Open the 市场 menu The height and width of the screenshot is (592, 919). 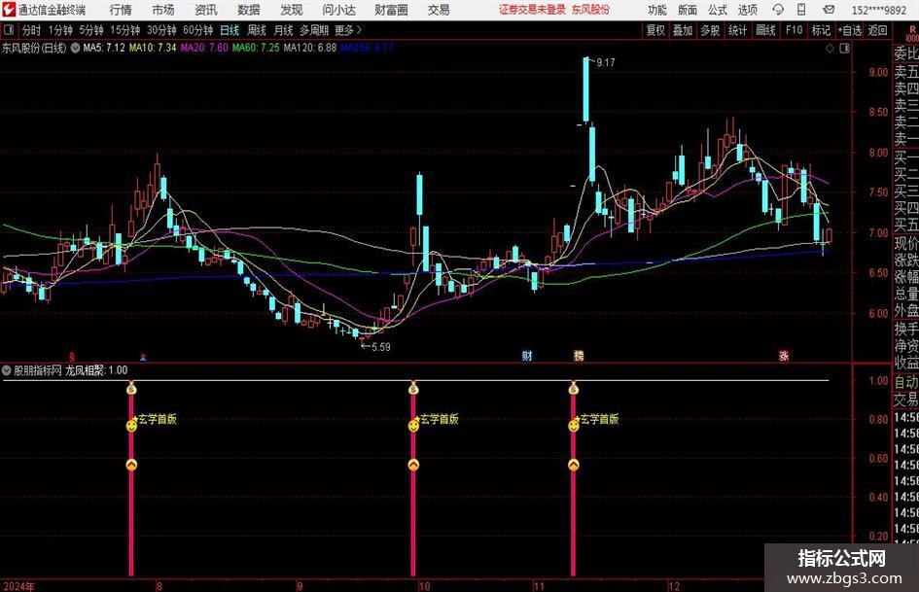click(x=163, y=10)
